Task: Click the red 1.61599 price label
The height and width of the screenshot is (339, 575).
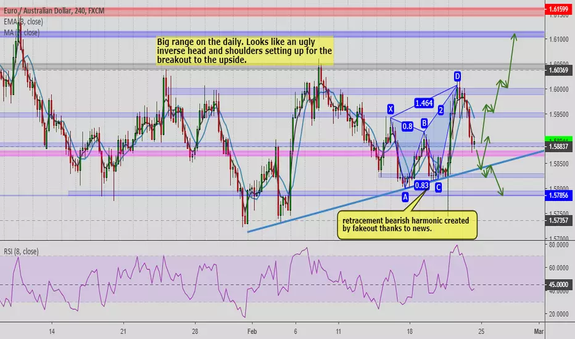Action: [559, 9]
